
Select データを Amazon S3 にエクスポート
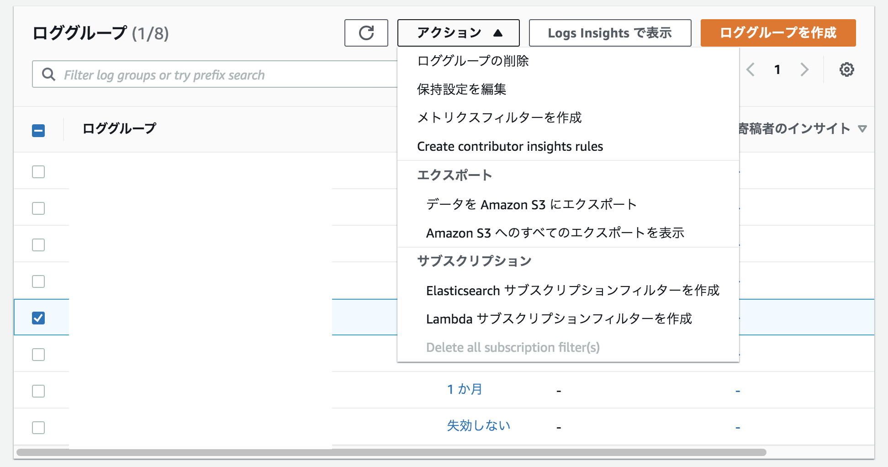tap(531, 204)
